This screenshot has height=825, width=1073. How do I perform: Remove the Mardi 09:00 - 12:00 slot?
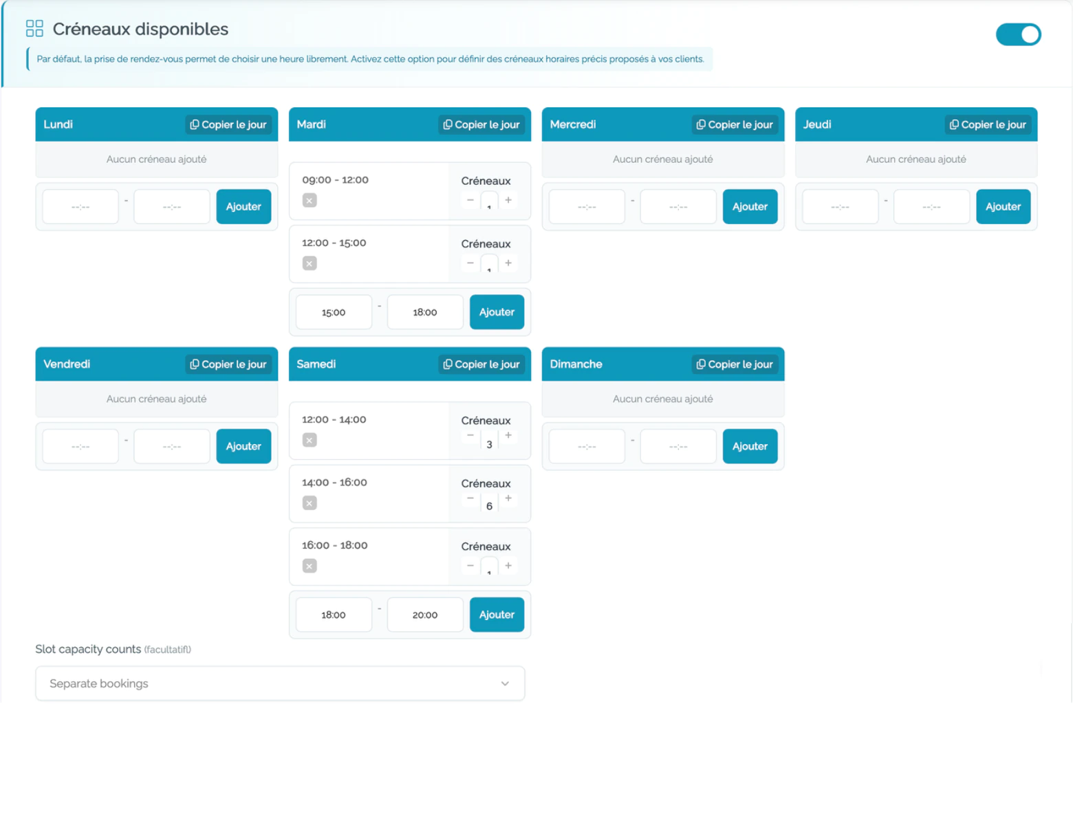(310, 201)
